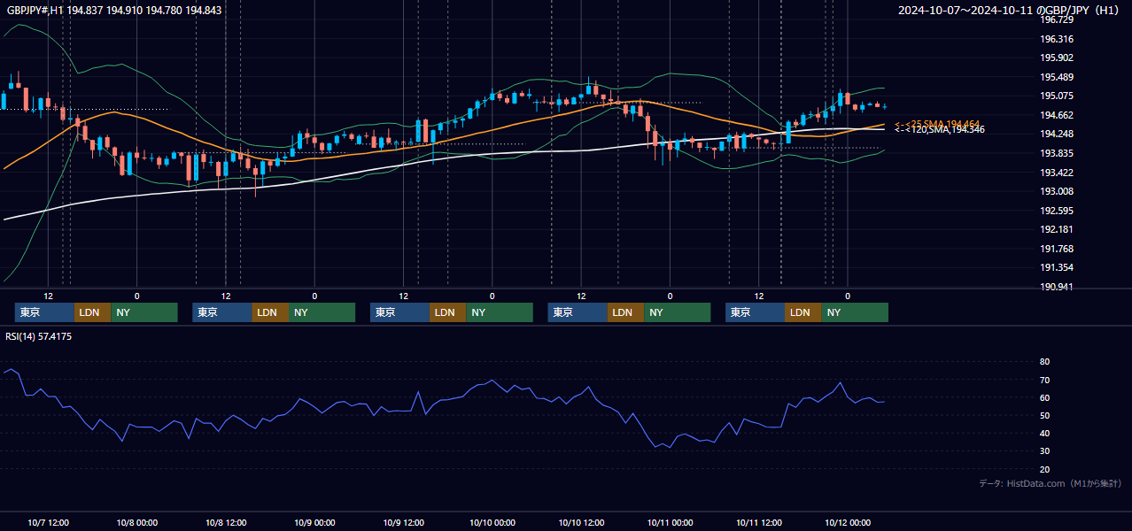Click the RSI scale value 40
Screen dimensions: 1132x531
click(x=1045, y=434)
